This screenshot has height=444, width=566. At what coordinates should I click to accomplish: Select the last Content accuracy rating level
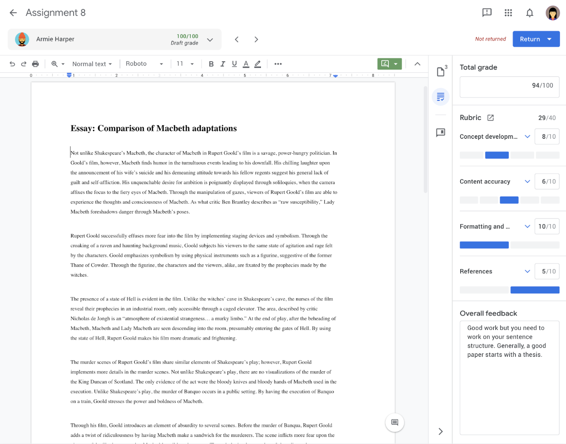tap(550, 200)
